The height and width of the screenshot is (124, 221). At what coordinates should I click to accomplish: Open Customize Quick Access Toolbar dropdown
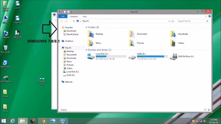pos(71,12)
